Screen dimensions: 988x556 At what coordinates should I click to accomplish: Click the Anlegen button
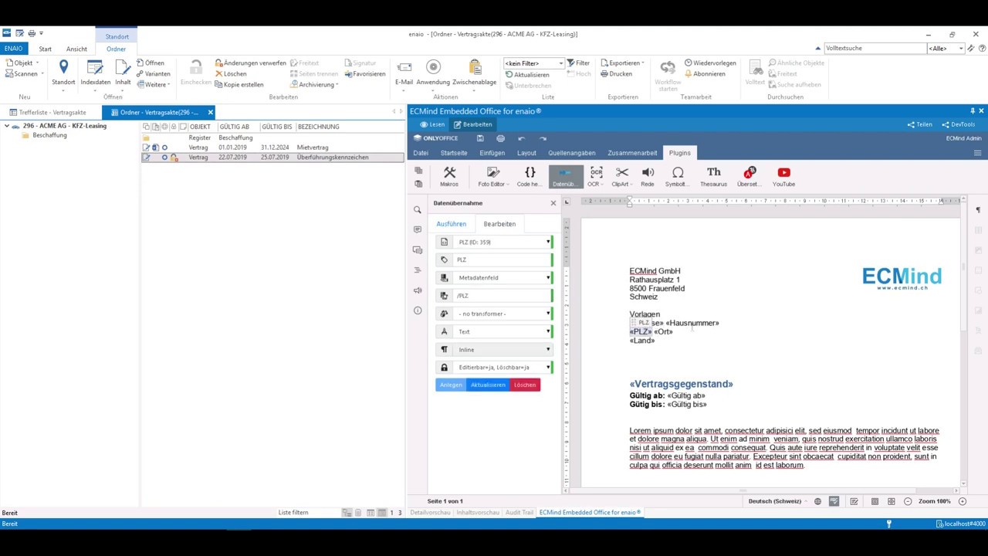(451, 385)
